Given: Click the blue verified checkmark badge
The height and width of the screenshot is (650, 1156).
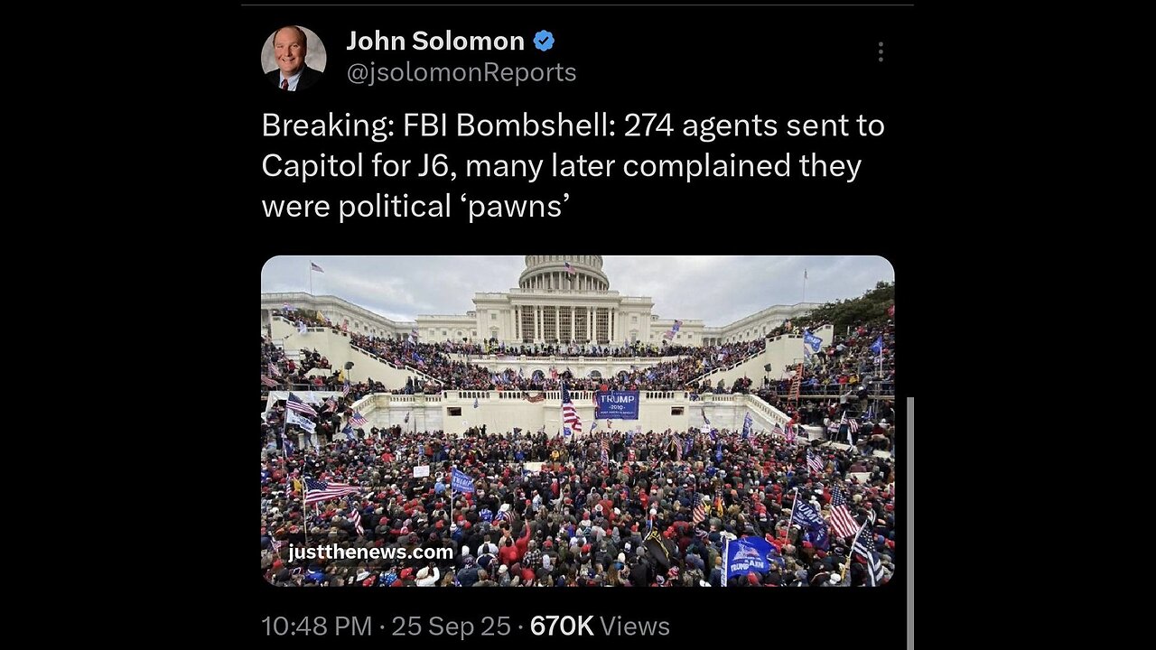Looking at the screenshot, I should point(544,41).
